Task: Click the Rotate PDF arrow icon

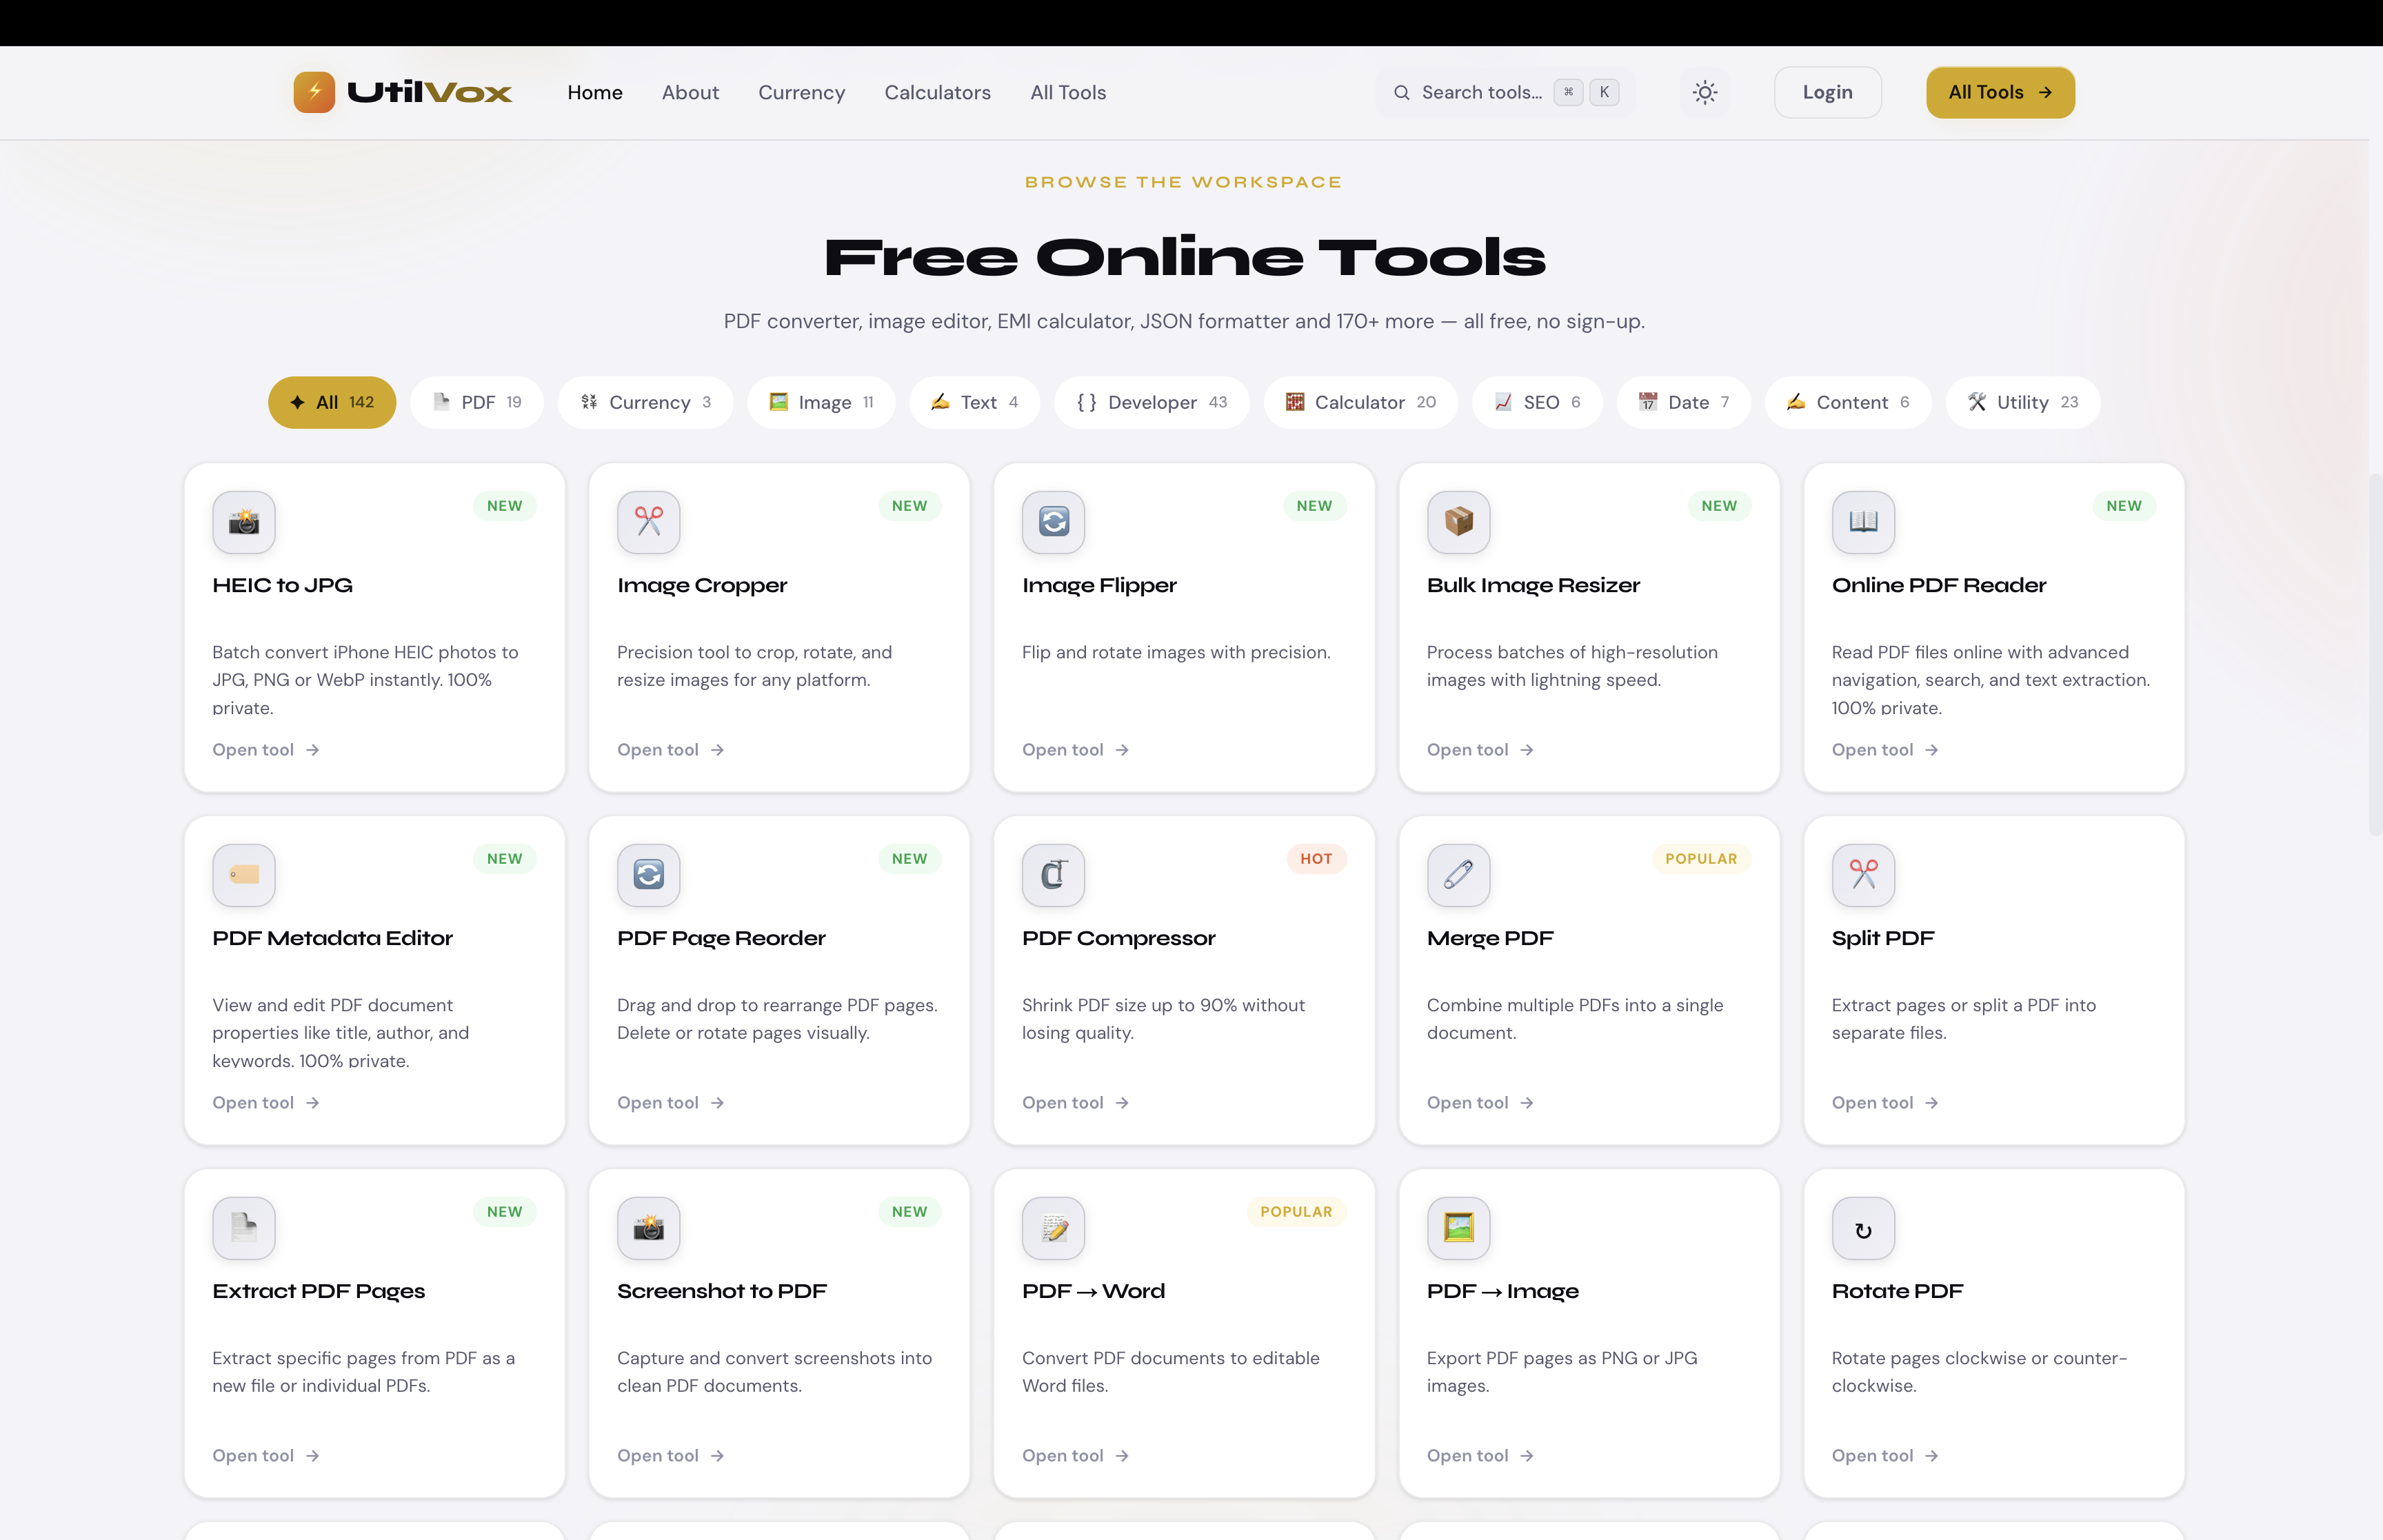Action: coord(1864,1228)
